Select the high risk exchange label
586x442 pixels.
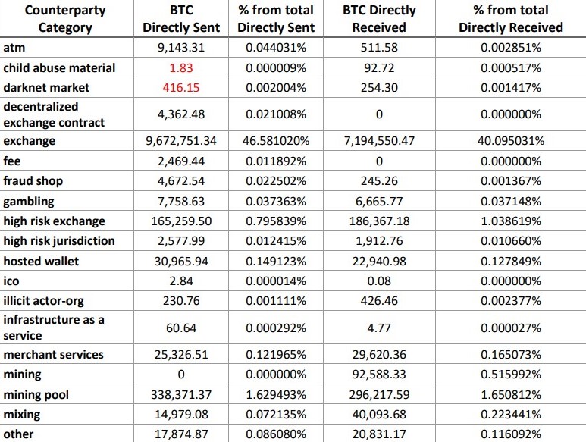point(54,221)
